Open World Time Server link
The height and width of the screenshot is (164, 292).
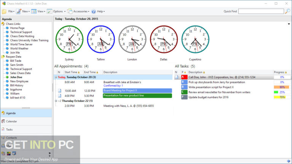(x=21, y=44)
